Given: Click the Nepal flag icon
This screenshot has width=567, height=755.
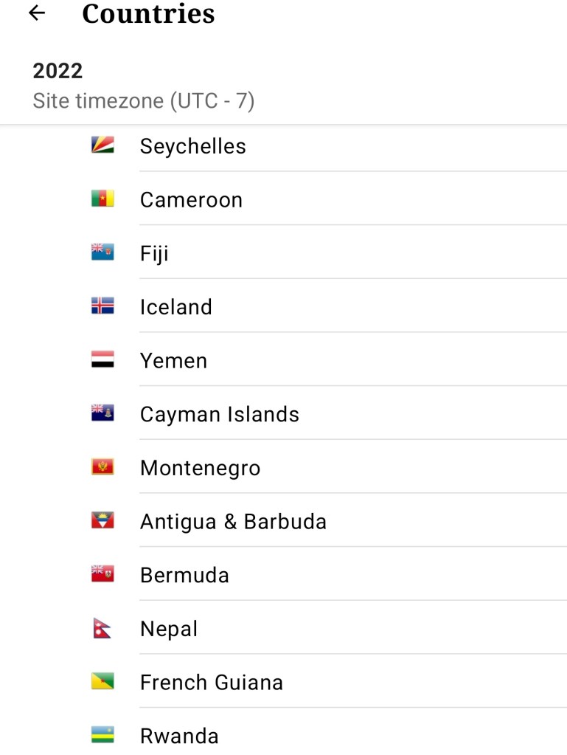Looking at the screenshot, I should click(x=102, y=629).
